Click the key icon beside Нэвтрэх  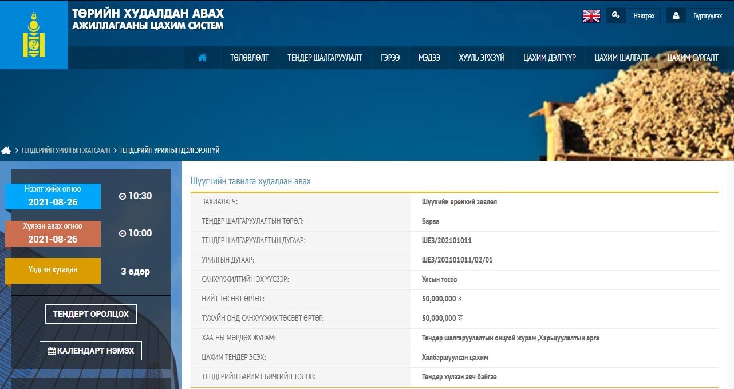click(615, 15)
